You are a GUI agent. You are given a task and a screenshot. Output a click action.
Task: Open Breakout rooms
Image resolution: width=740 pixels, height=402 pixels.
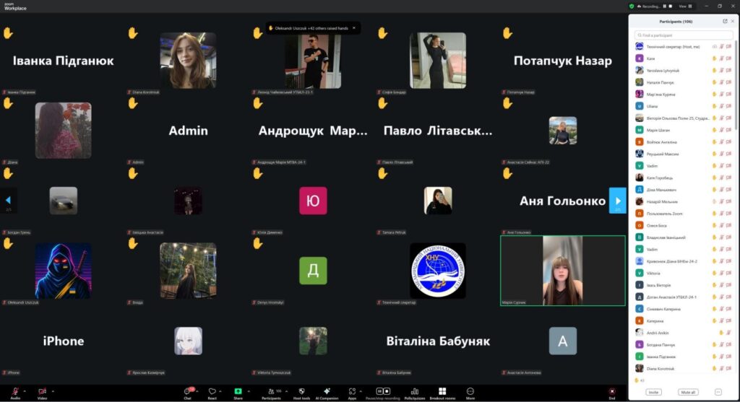tap(442, 392)
